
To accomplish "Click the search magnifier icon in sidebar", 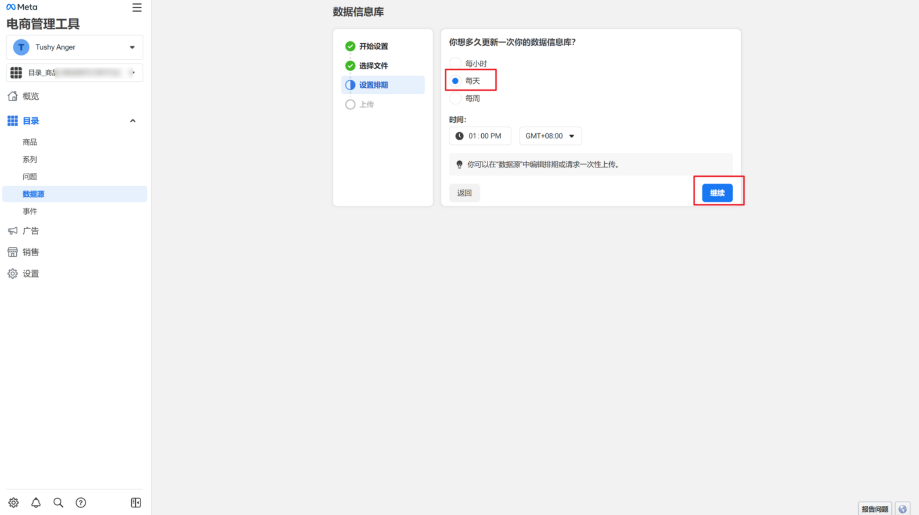I will (x=58, y=502).
